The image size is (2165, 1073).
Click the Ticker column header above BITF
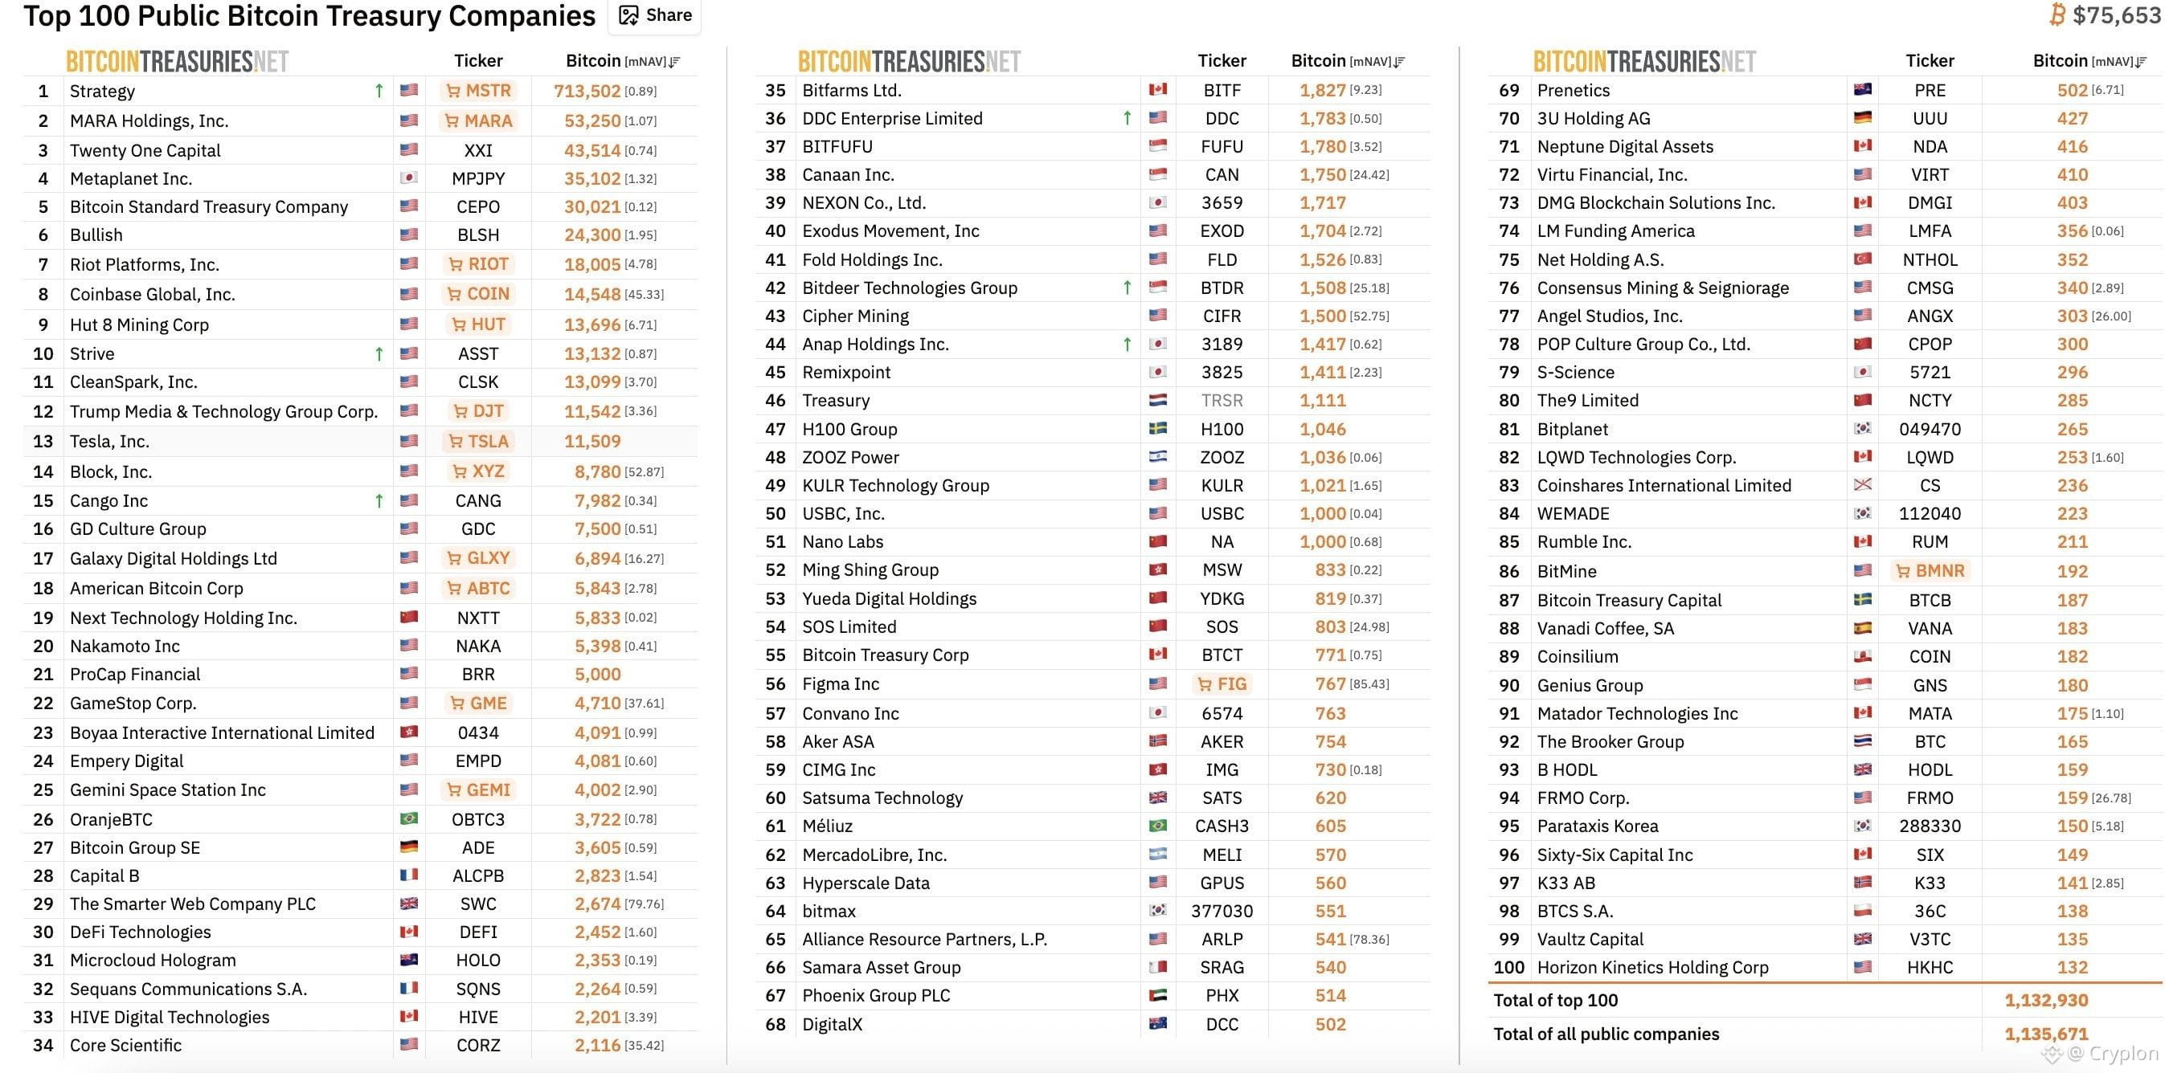pyautogui.click(x=1222, y=60)
